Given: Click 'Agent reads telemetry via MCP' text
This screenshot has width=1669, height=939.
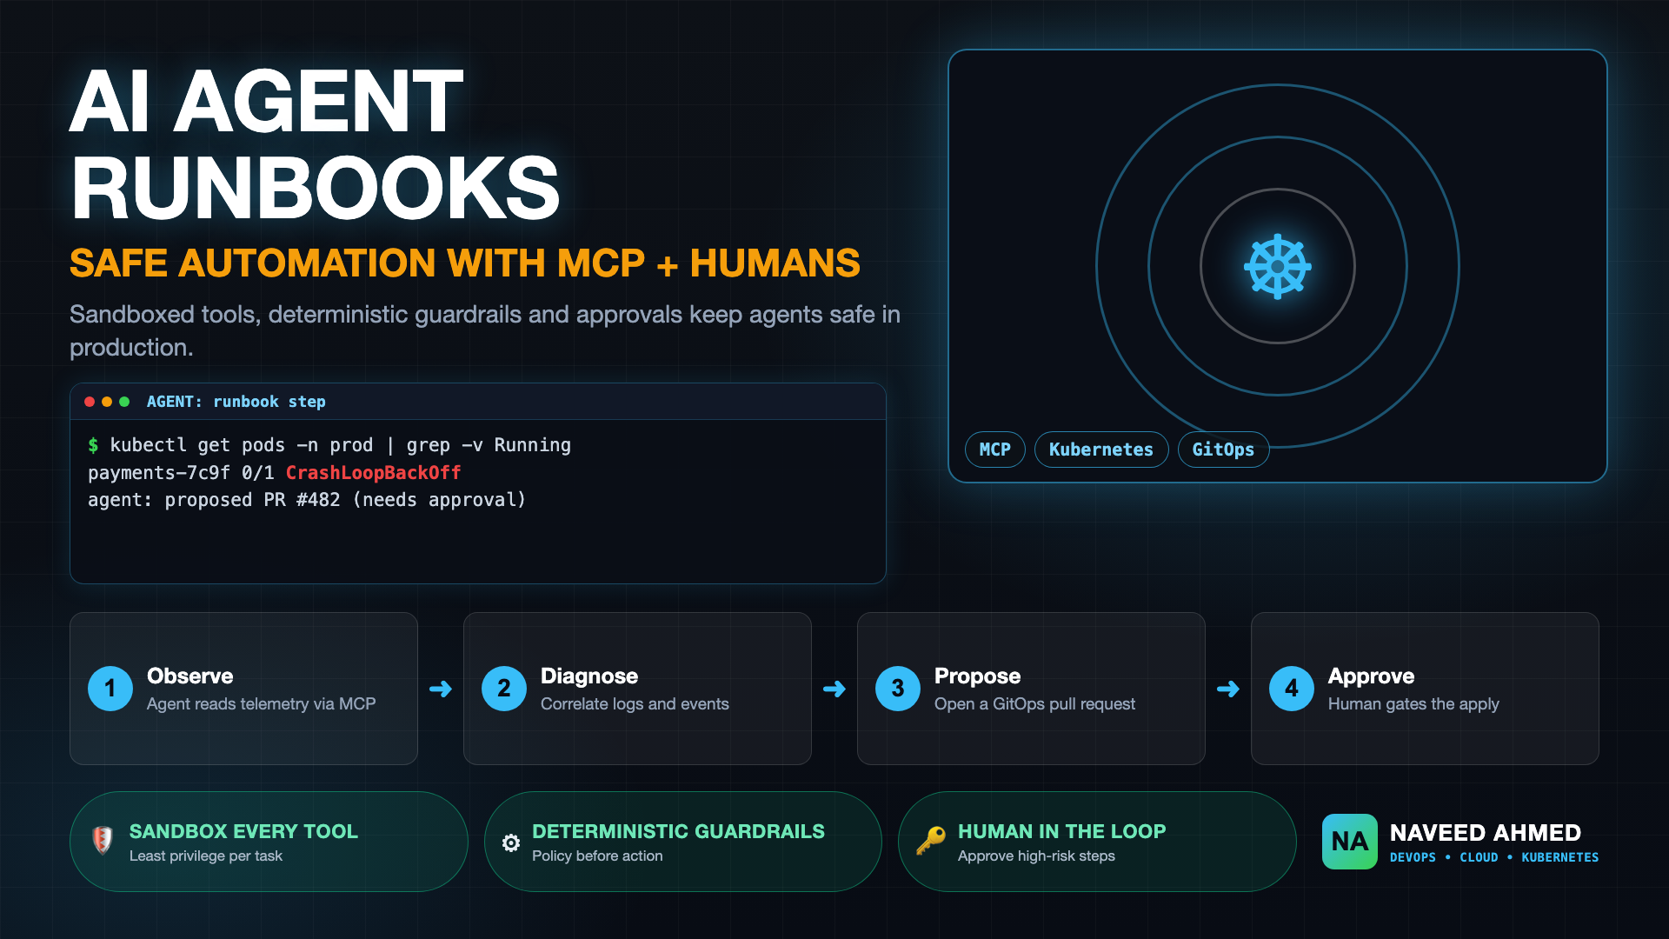Looking at the screenshot, I should coord(261,704).
